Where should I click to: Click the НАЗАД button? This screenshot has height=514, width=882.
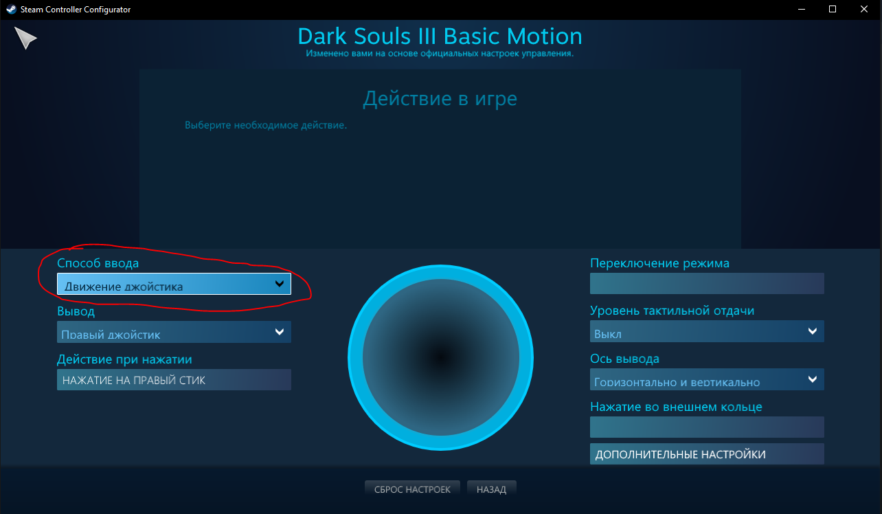(491, 489)
